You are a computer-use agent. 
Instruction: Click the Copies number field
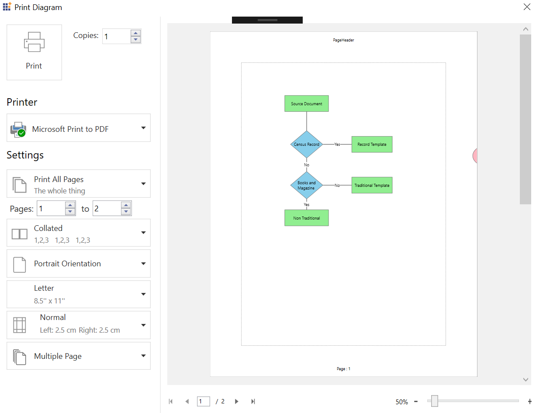click(117, 37)
